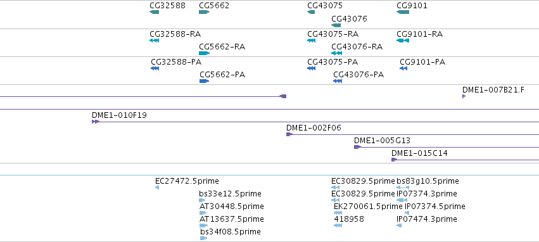Open the CG9101-PA label link
This screenshot has width=539, height=242.
pos(422,62)
